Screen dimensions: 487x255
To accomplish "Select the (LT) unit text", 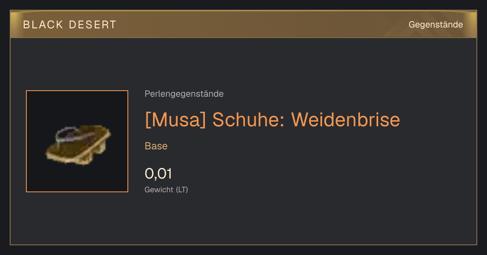I will pos(182,189).
